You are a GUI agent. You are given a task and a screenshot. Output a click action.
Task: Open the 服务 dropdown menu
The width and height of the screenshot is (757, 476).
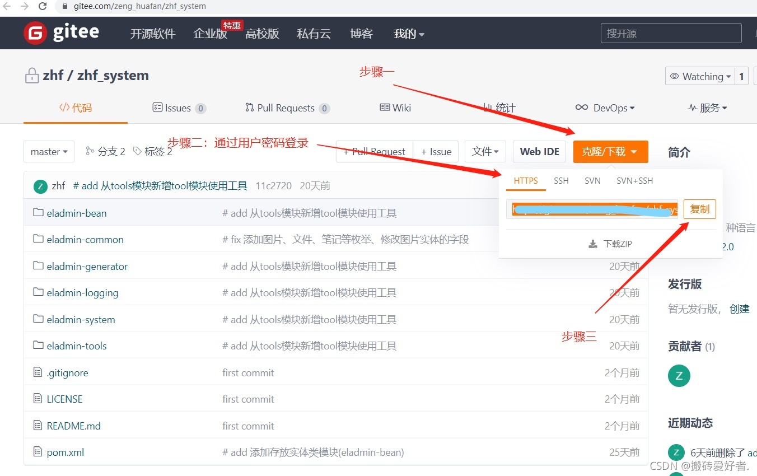pos(707,108)
